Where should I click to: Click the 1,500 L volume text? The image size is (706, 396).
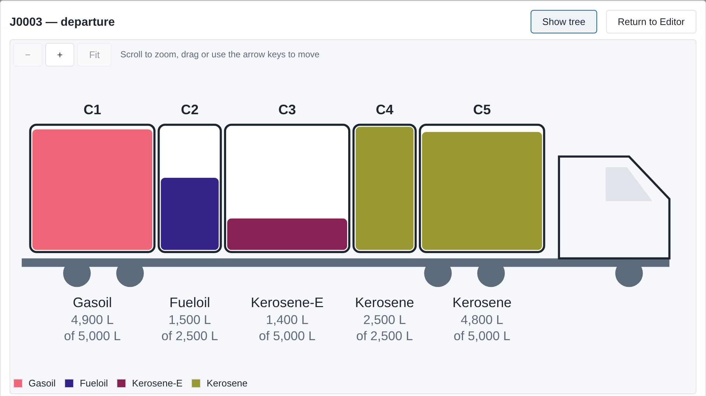click(190, 320)
